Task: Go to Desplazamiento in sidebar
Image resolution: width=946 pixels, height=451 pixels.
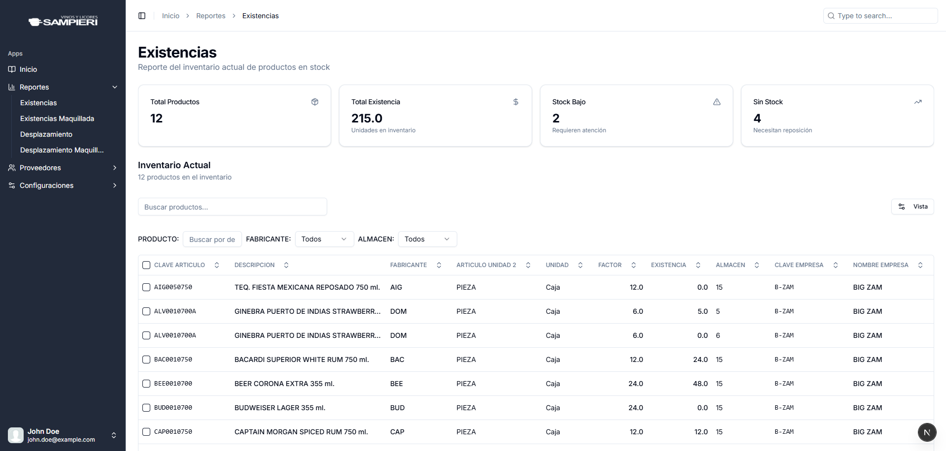Action: tap(46, 134)
